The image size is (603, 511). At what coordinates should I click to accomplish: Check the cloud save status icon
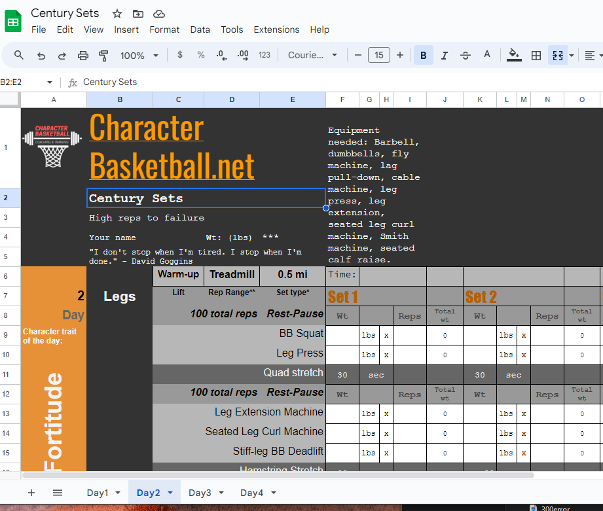coord(159,14)
